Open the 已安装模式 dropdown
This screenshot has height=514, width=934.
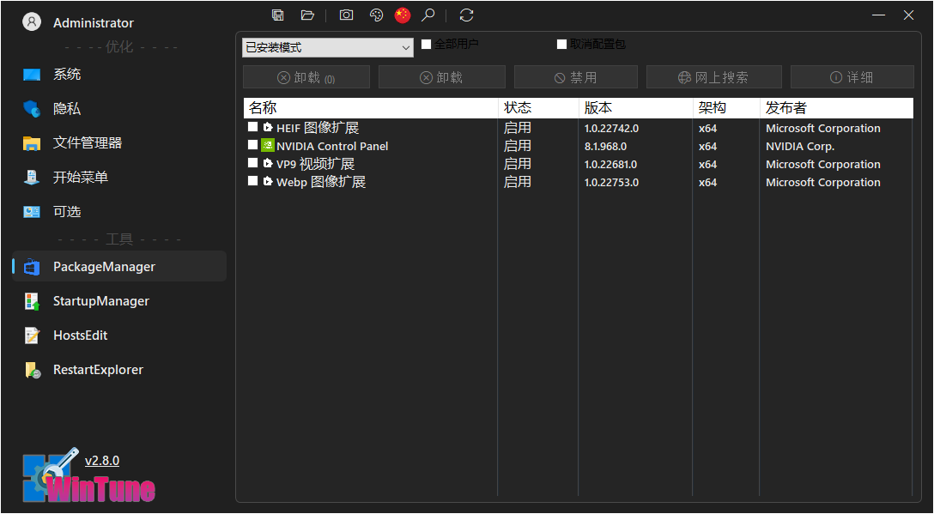327,47
